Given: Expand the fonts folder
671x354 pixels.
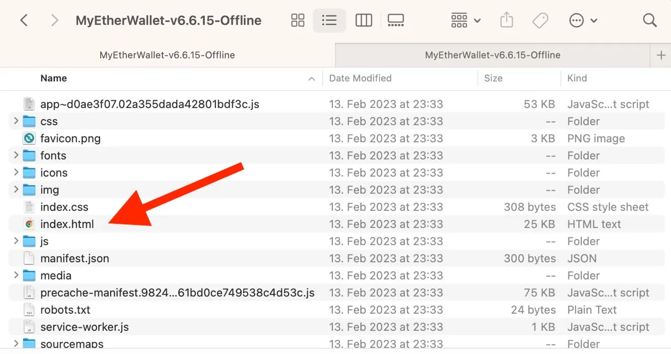Looking at the screenshot, I should pyautogui.click(x=16, y=155).
